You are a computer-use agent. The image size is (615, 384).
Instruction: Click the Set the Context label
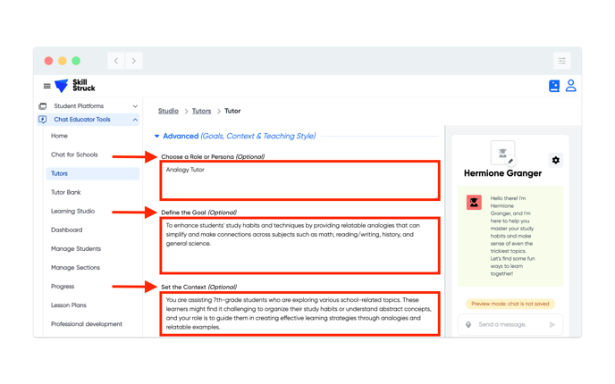[198, 287]
